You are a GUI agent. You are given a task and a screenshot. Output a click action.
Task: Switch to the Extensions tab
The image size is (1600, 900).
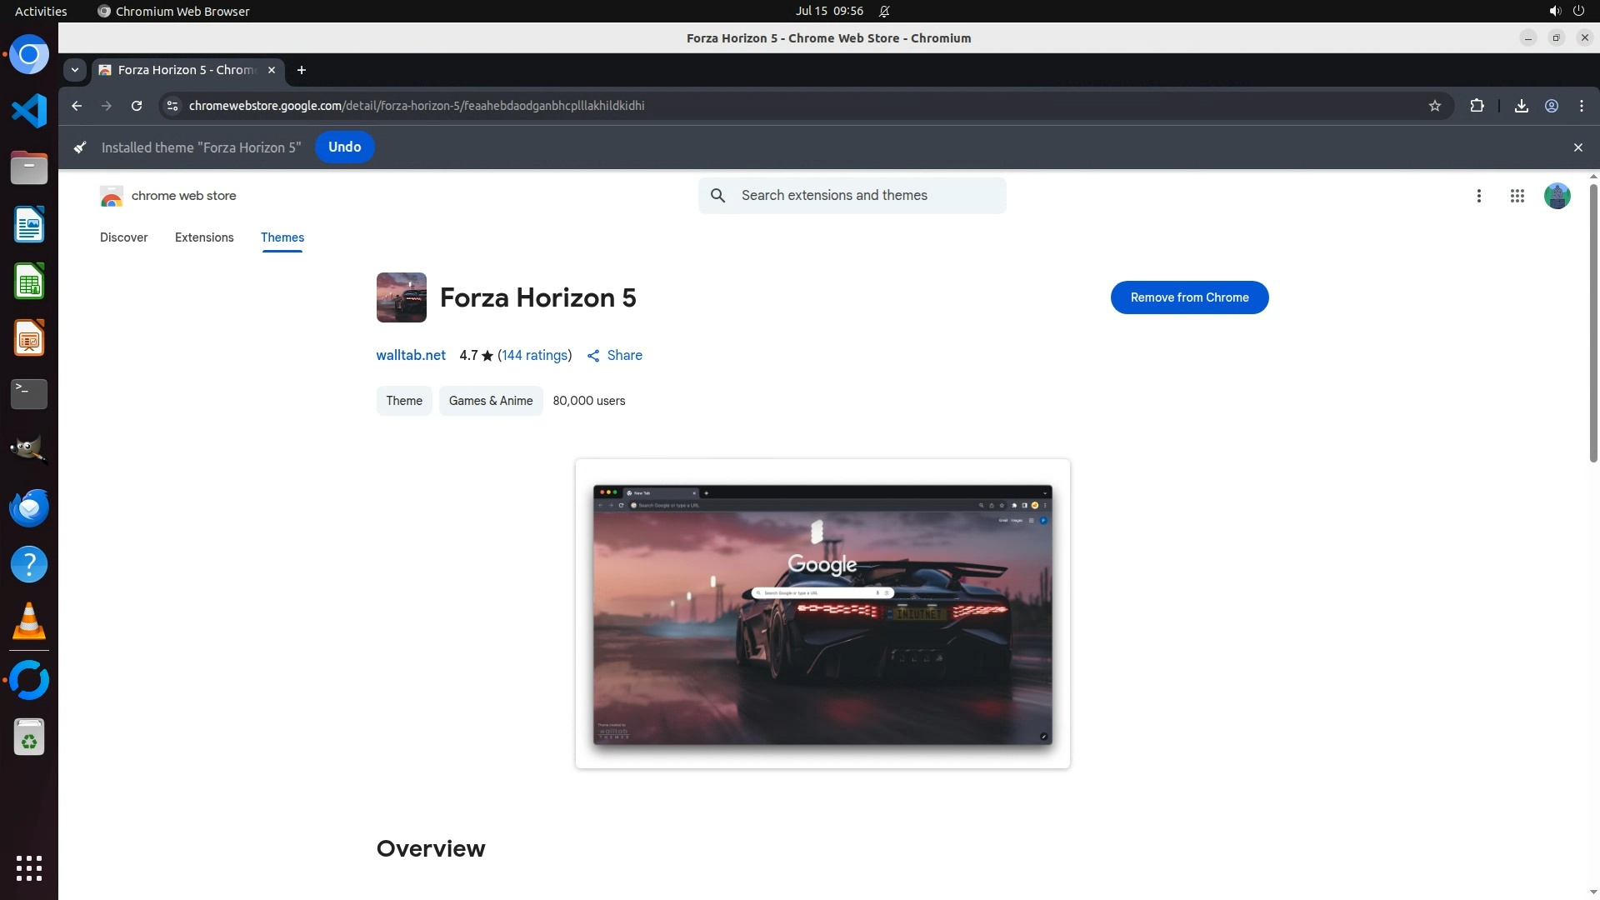point(204,237)
